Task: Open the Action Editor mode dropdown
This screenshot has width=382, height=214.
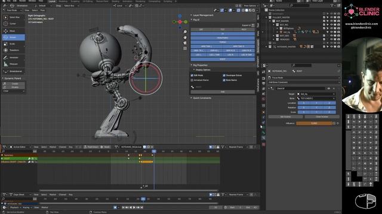Action: [x=21, y=147]
